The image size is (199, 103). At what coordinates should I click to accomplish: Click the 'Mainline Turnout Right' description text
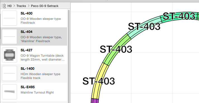[37, 92]
